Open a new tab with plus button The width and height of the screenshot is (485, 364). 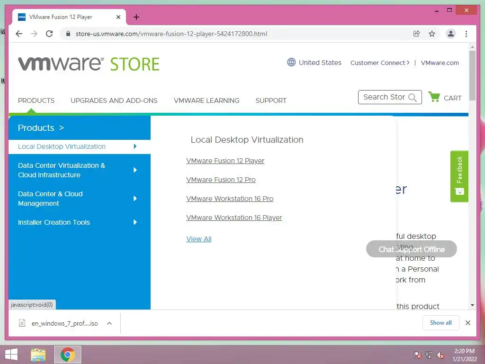click(136, 17)
